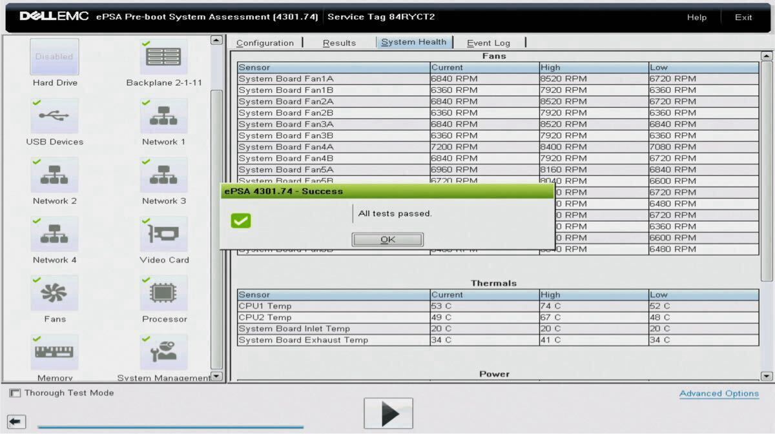Click the back arrow icon at bottom left
775x434 pixels.
point(17,422)
